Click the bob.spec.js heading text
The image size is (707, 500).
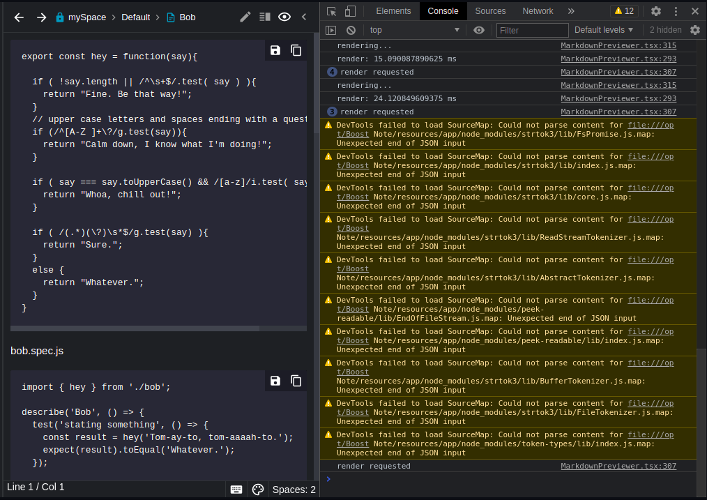coord(37,351)
